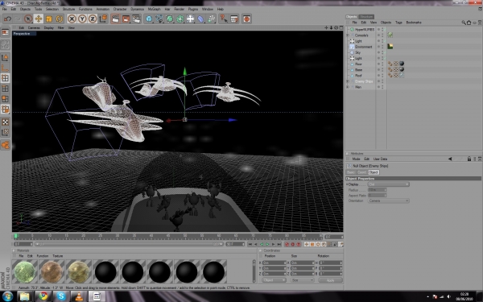The height and width of the screenshot is (302, 483).
Task: Click play forward on the timeline
Action: (267, 244)
